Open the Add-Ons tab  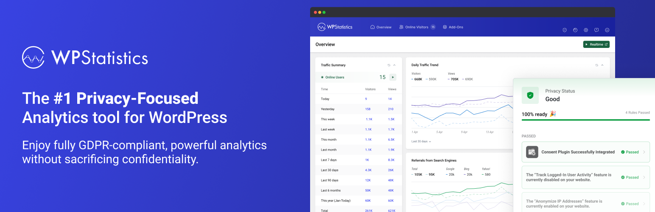[453, 27]
